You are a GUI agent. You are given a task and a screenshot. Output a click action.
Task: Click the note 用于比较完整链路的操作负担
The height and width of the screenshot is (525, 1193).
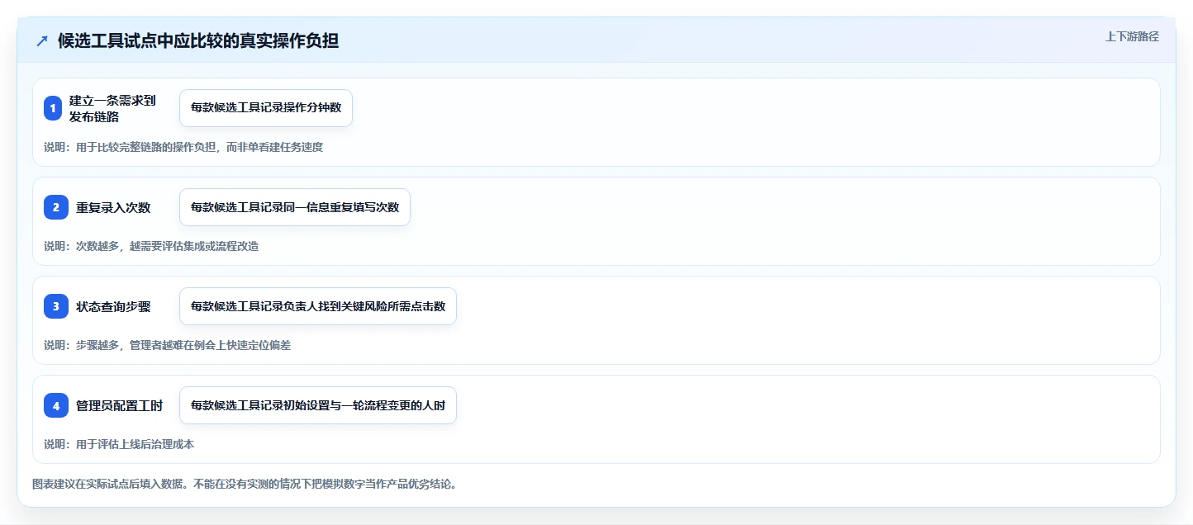[146, 147]
